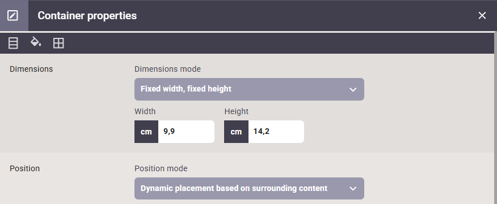Open the paint bucket fill tab
The width and height of the screenshot is (497, 204).
click(36, 42)
